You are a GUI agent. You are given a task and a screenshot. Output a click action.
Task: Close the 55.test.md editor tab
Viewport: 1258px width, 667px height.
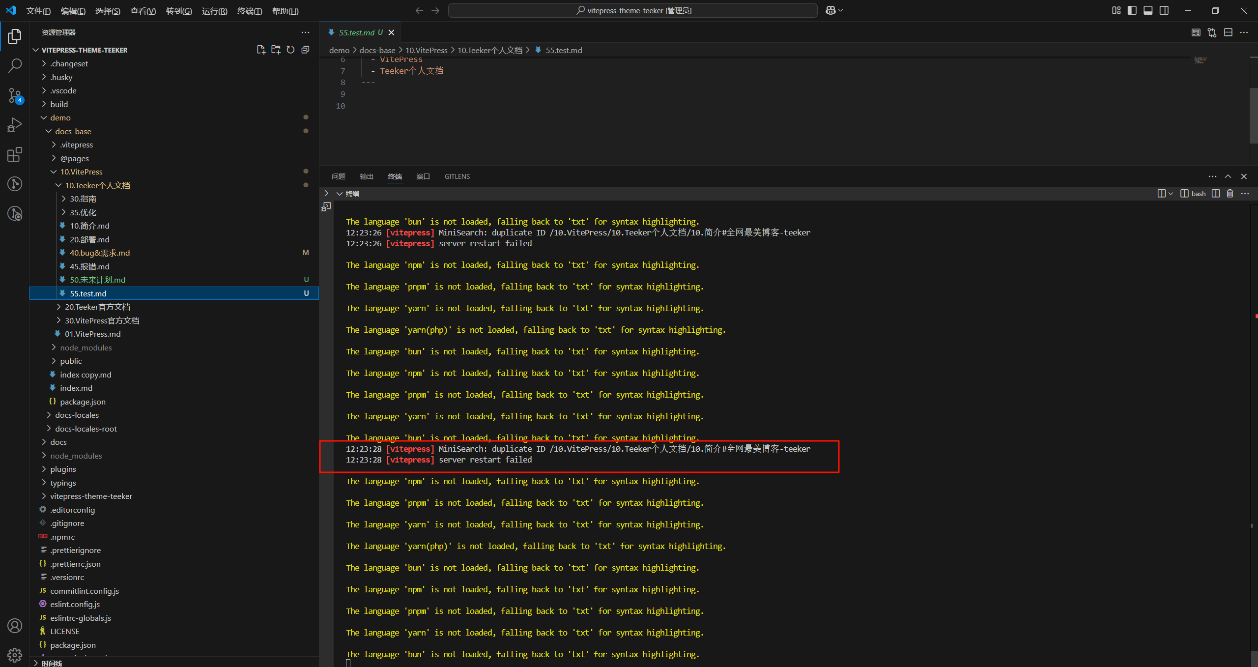391,32
